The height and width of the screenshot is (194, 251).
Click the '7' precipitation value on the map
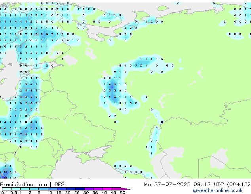click(21, 135)
